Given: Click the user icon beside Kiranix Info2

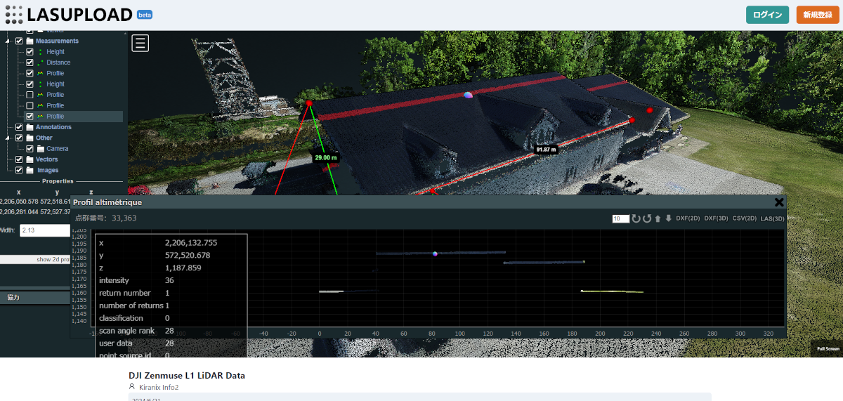Looking at the screenshot, I should 131,387.
